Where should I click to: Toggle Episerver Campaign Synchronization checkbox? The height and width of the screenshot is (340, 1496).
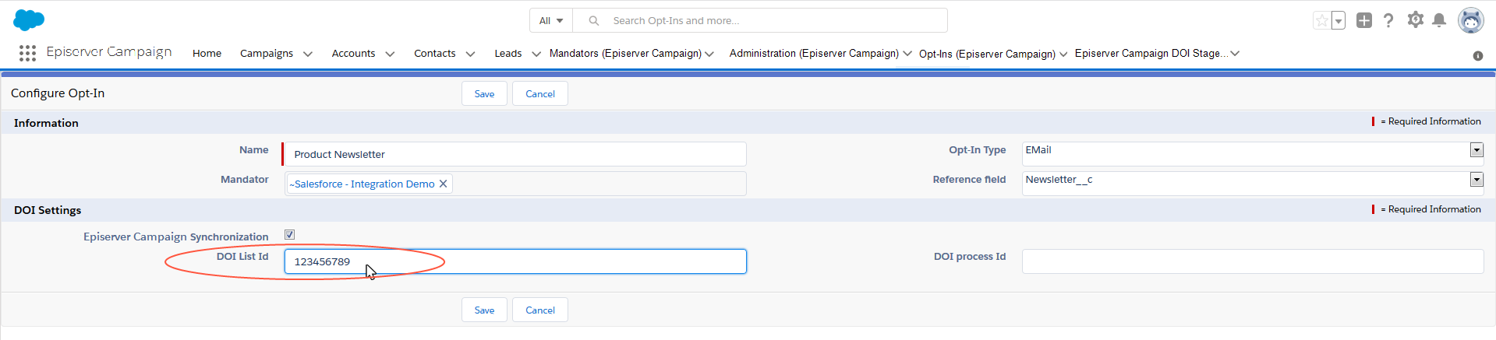289,235
